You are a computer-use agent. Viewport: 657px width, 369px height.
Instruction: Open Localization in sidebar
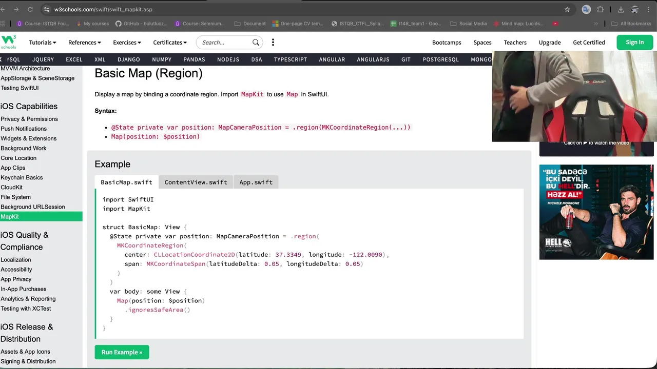pyautogui.click(x=16, y=260)
